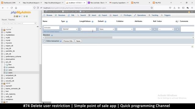195x109 pixels.
Task: Expand the mysql database node
Action: tap(2, 40)
